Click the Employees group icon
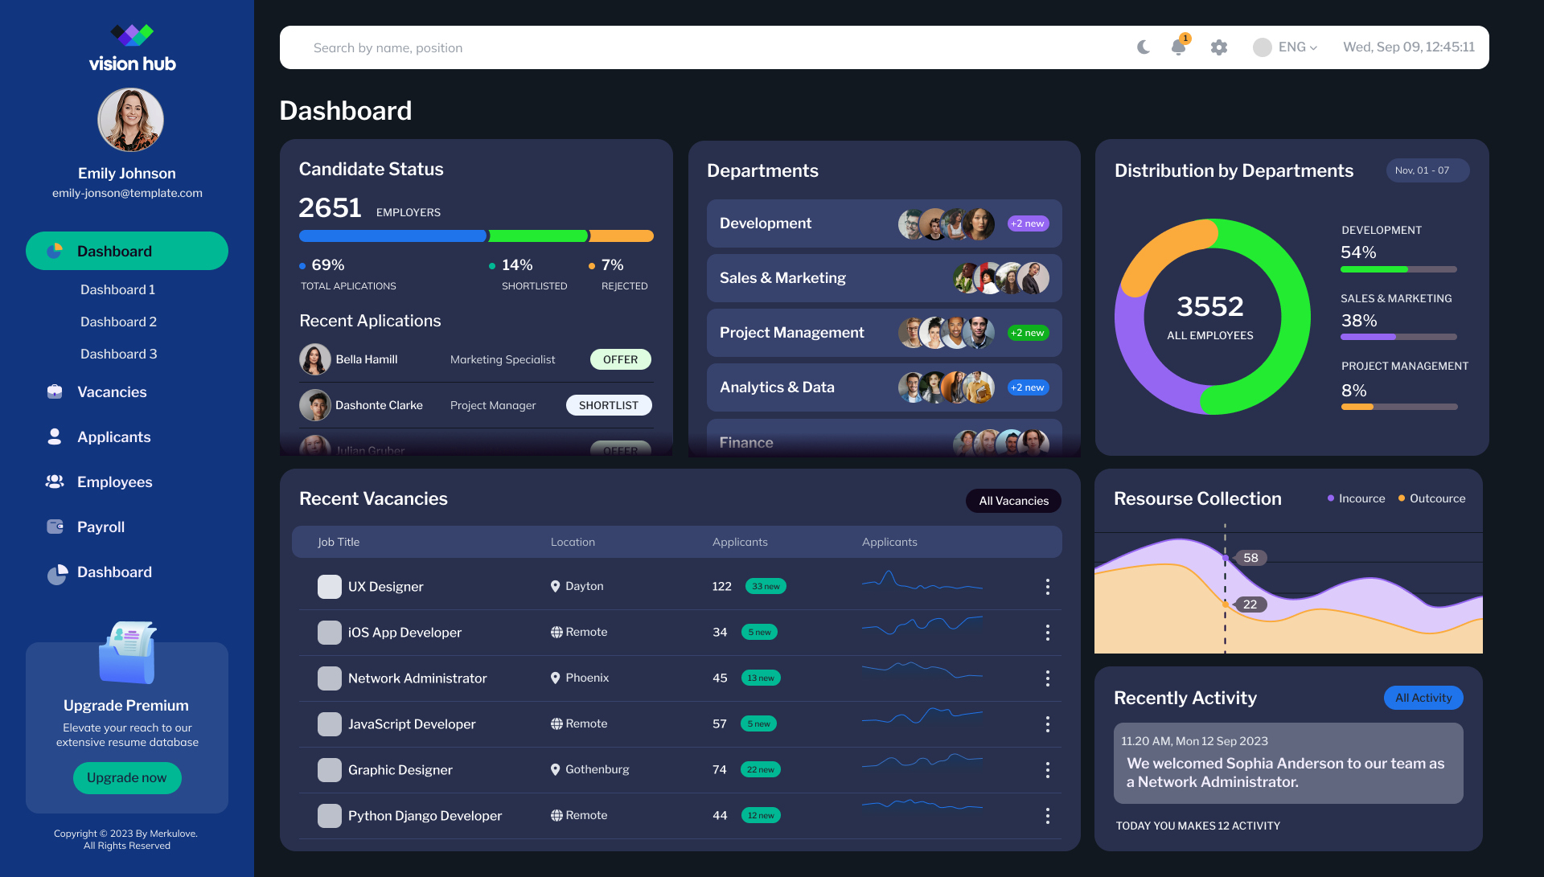Image resolution: width=1544 pixels, height=877 pixels. [55, 482]
